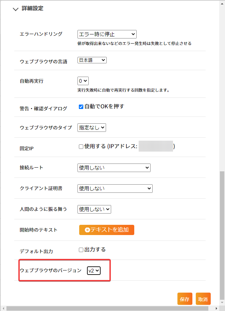The width and height of the screenshot is (225, 311).
Task: Click the 取消 button
Action: point(203,299)
